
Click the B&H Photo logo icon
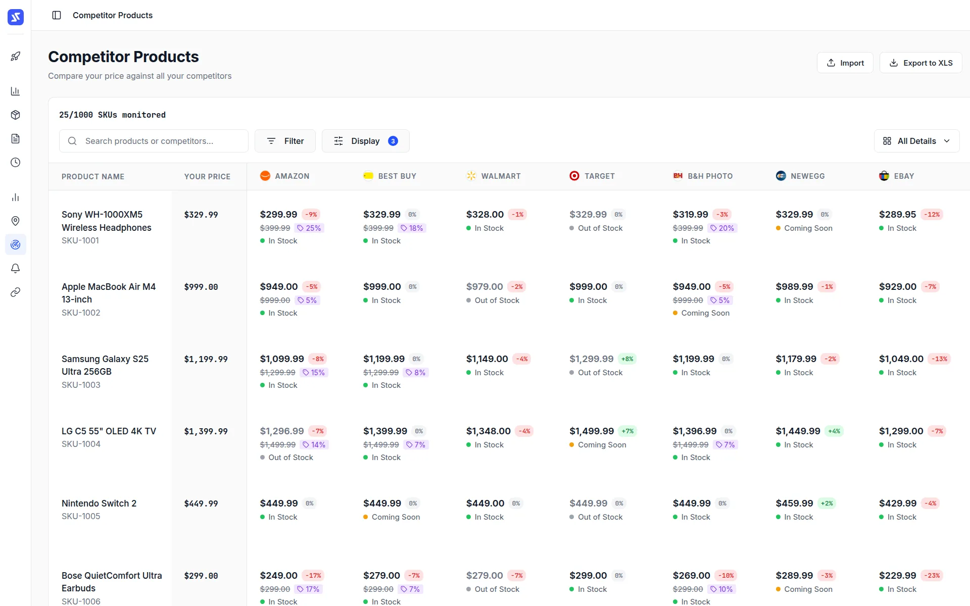click(x=678, y=176)
